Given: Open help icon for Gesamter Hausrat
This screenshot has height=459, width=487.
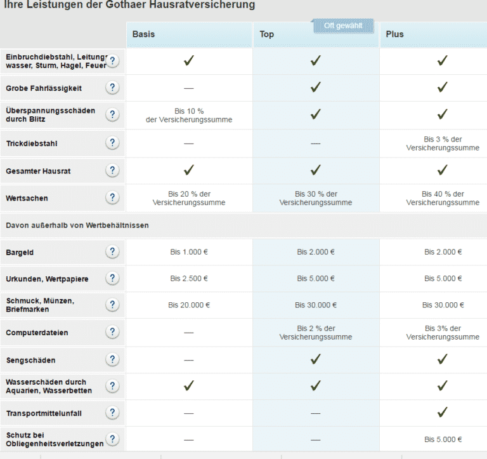Looking at the screenshot, I should coord(112,170).
